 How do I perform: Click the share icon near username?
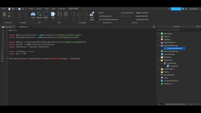pyautogui.click(x=186, y=9)
